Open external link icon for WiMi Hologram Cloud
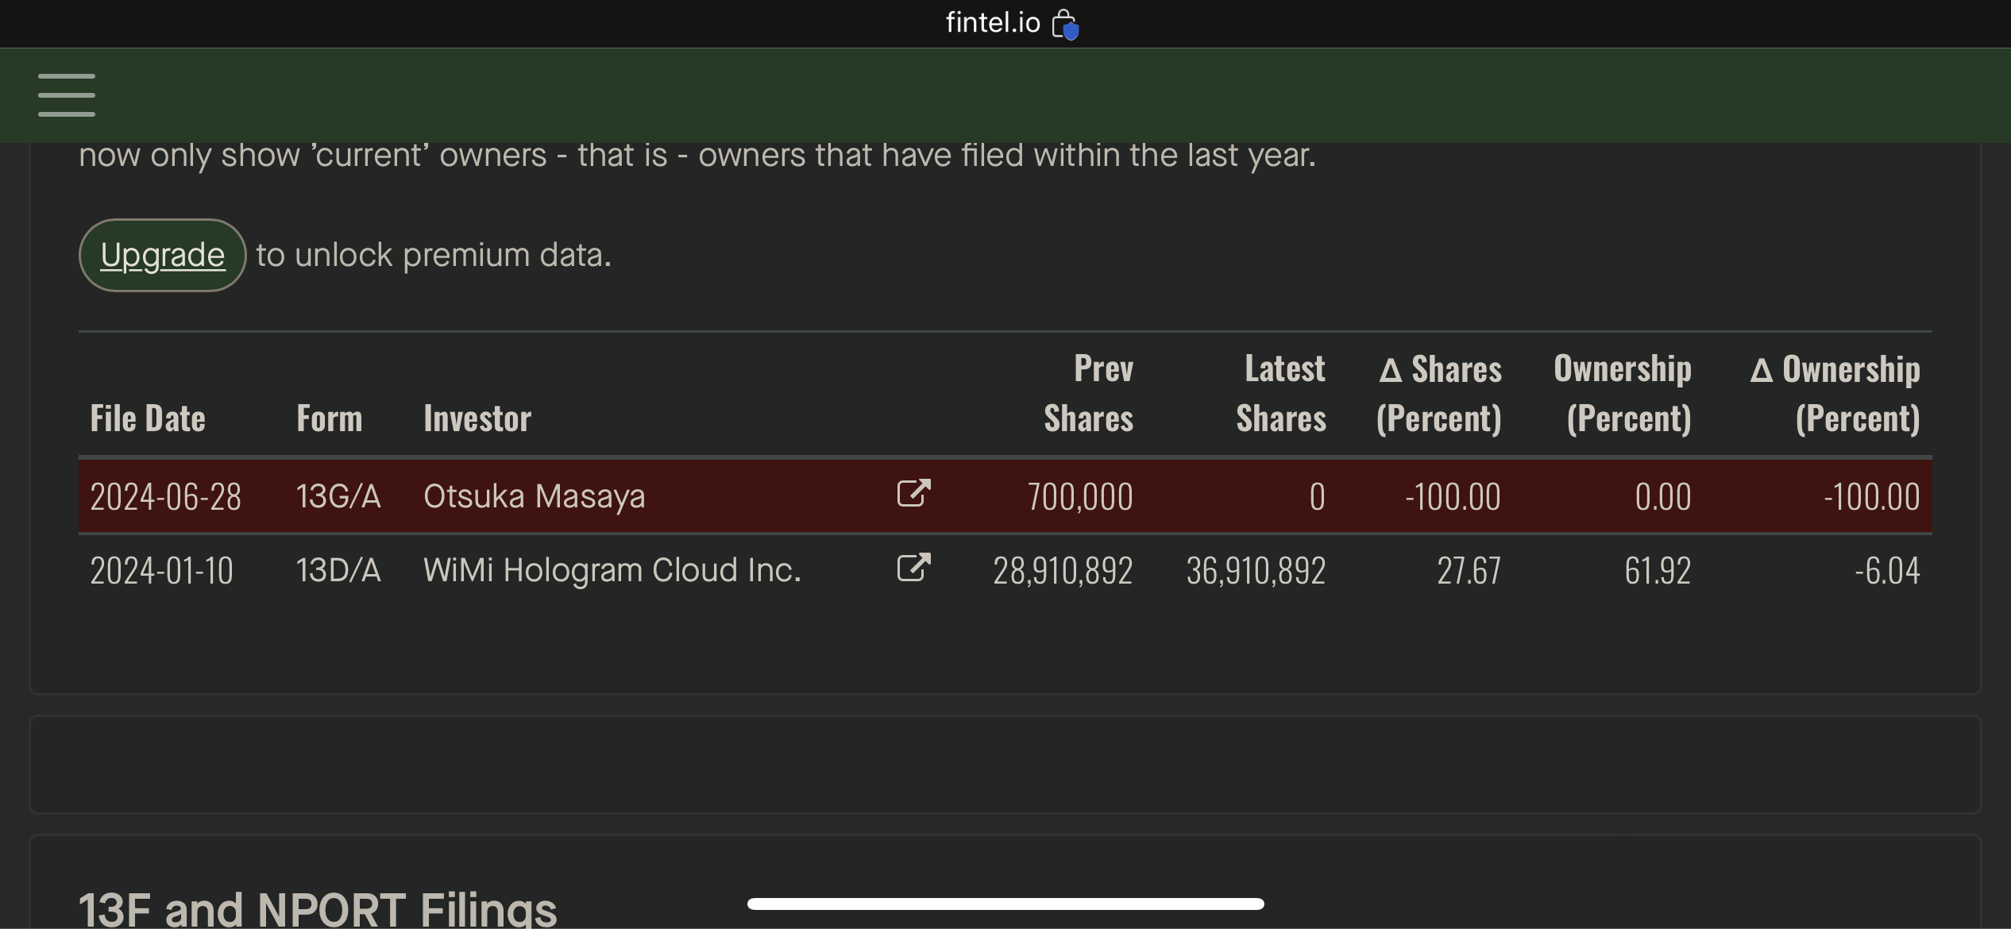 (913, 568)
